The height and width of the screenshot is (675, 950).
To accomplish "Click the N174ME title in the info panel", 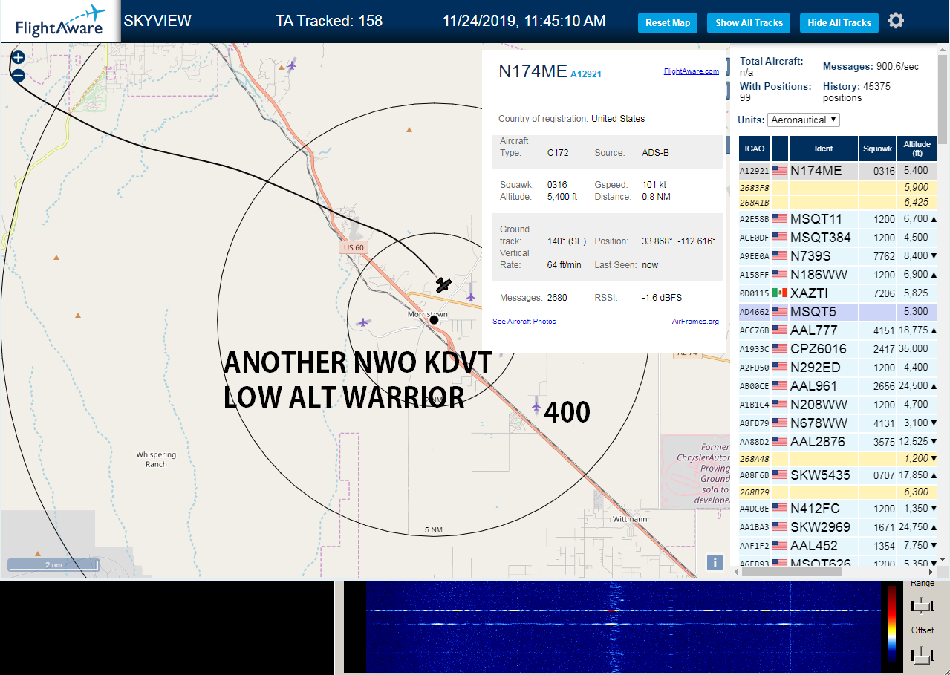I will [532, 71].
